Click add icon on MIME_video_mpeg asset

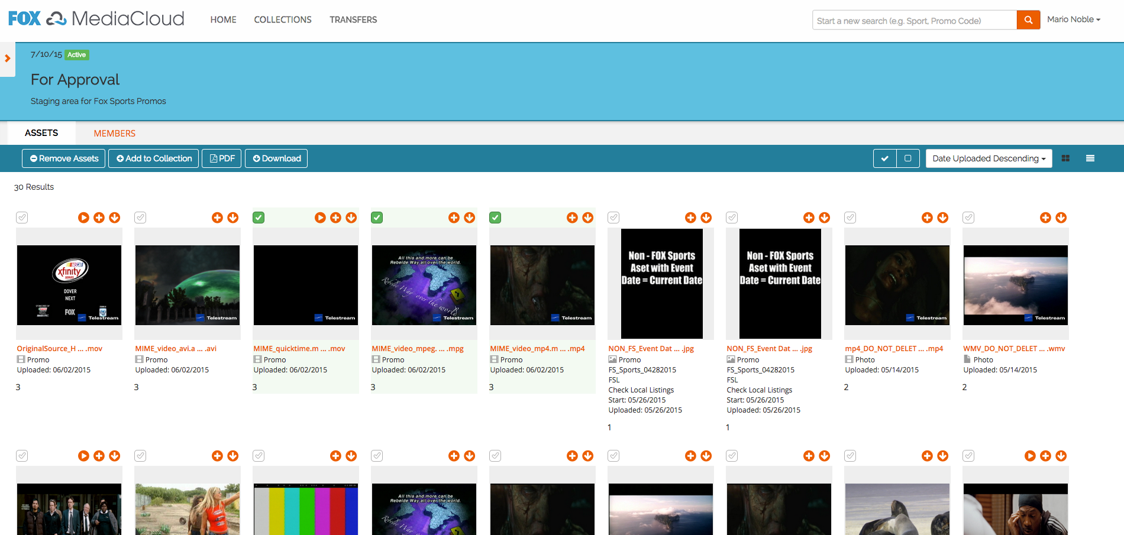click(454, 218)
